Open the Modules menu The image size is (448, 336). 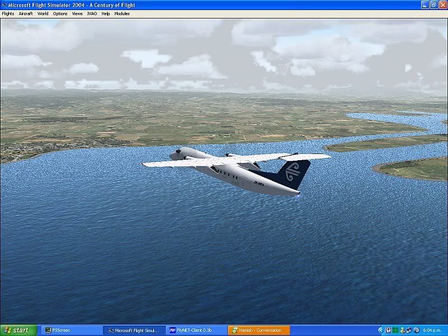[122, 13]
